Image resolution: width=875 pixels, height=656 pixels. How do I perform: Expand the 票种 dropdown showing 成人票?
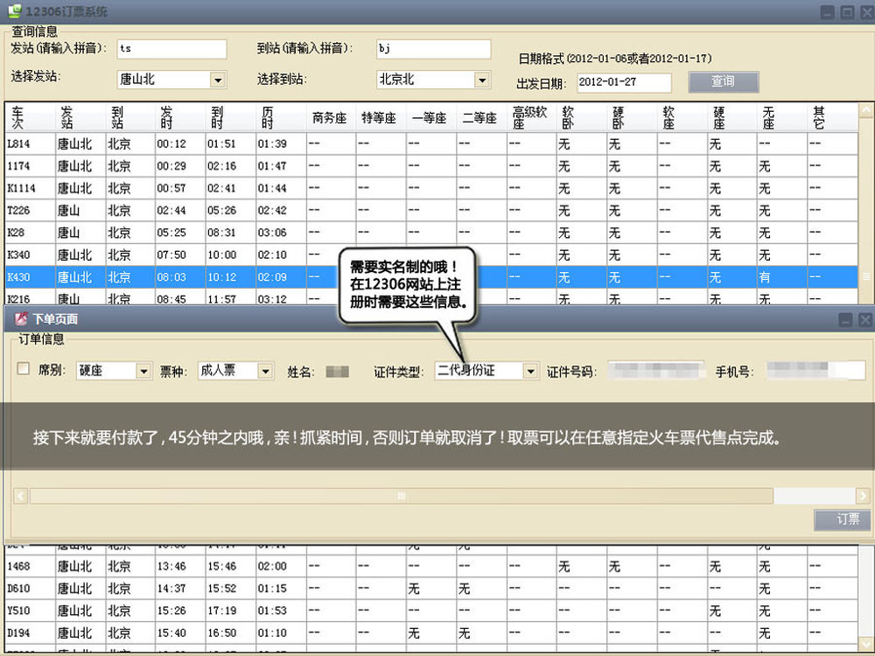click(266, 371)
